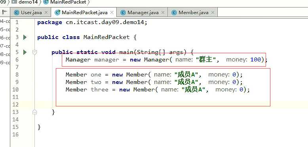Click the package name cn.itcast.day09.demo14
The width and height of the screenshot is (308, 147).
105,22
